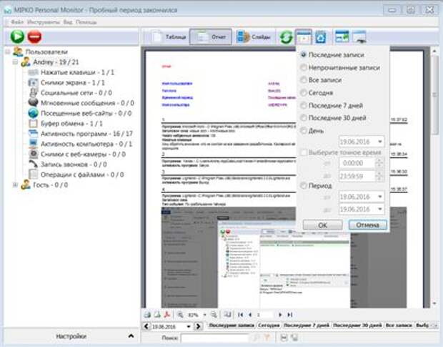Open the bottom date picker dropdown
Image resolution: width=443 pixels, height=347 pixels.
click(189, 327)
